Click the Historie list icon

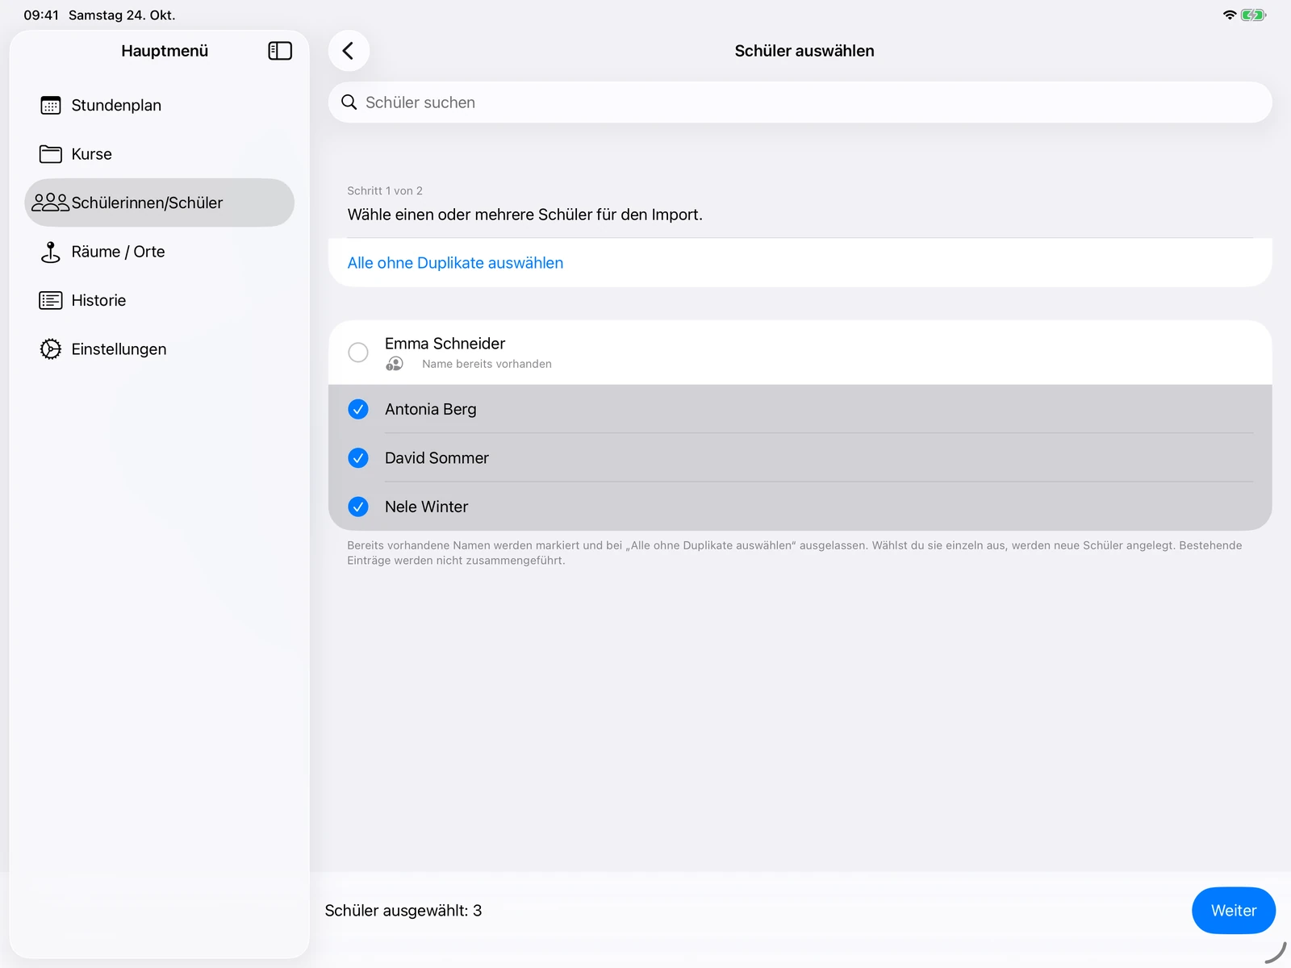(x=51, y=300)
